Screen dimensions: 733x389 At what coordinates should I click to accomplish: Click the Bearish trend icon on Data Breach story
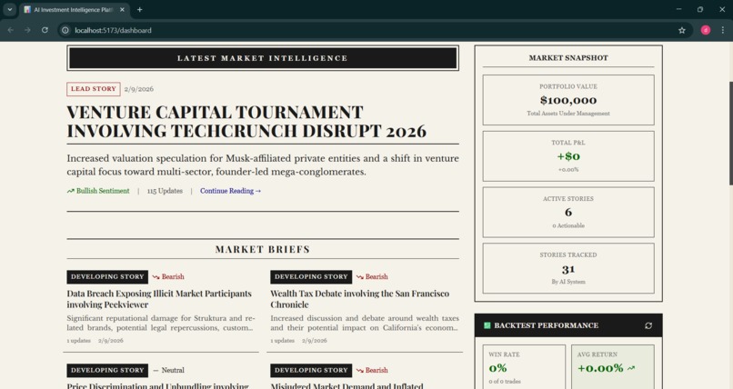coord(156,277)
